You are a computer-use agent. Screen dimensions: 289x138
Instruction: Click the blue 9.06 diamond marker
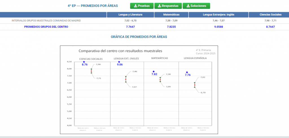[x=119, y=62]
